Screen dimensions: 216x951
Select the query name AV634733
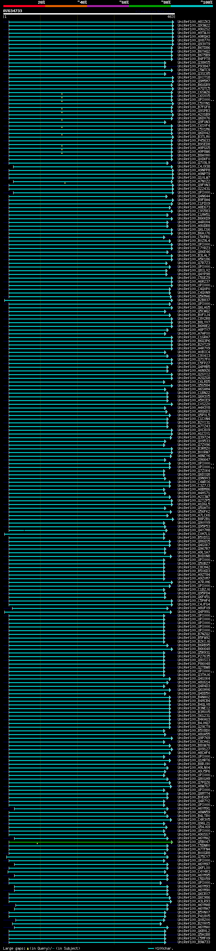pyautogui.click(x=12, y=11)
